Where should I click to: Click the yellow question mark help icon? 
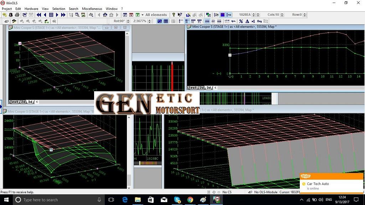(x=174, y=15)
